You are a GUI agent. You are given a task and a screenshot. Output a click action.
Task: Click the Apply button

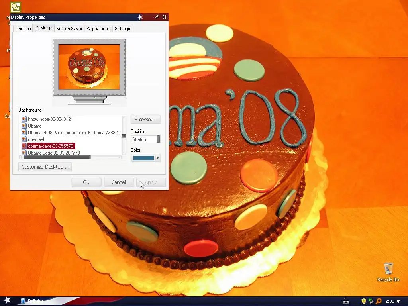(151, 182)
